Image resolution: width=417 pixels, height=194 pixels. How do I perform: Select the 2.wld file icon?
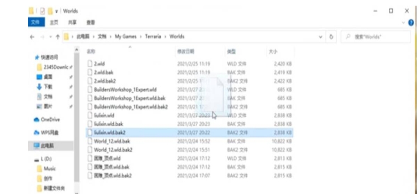coord(90,64)
